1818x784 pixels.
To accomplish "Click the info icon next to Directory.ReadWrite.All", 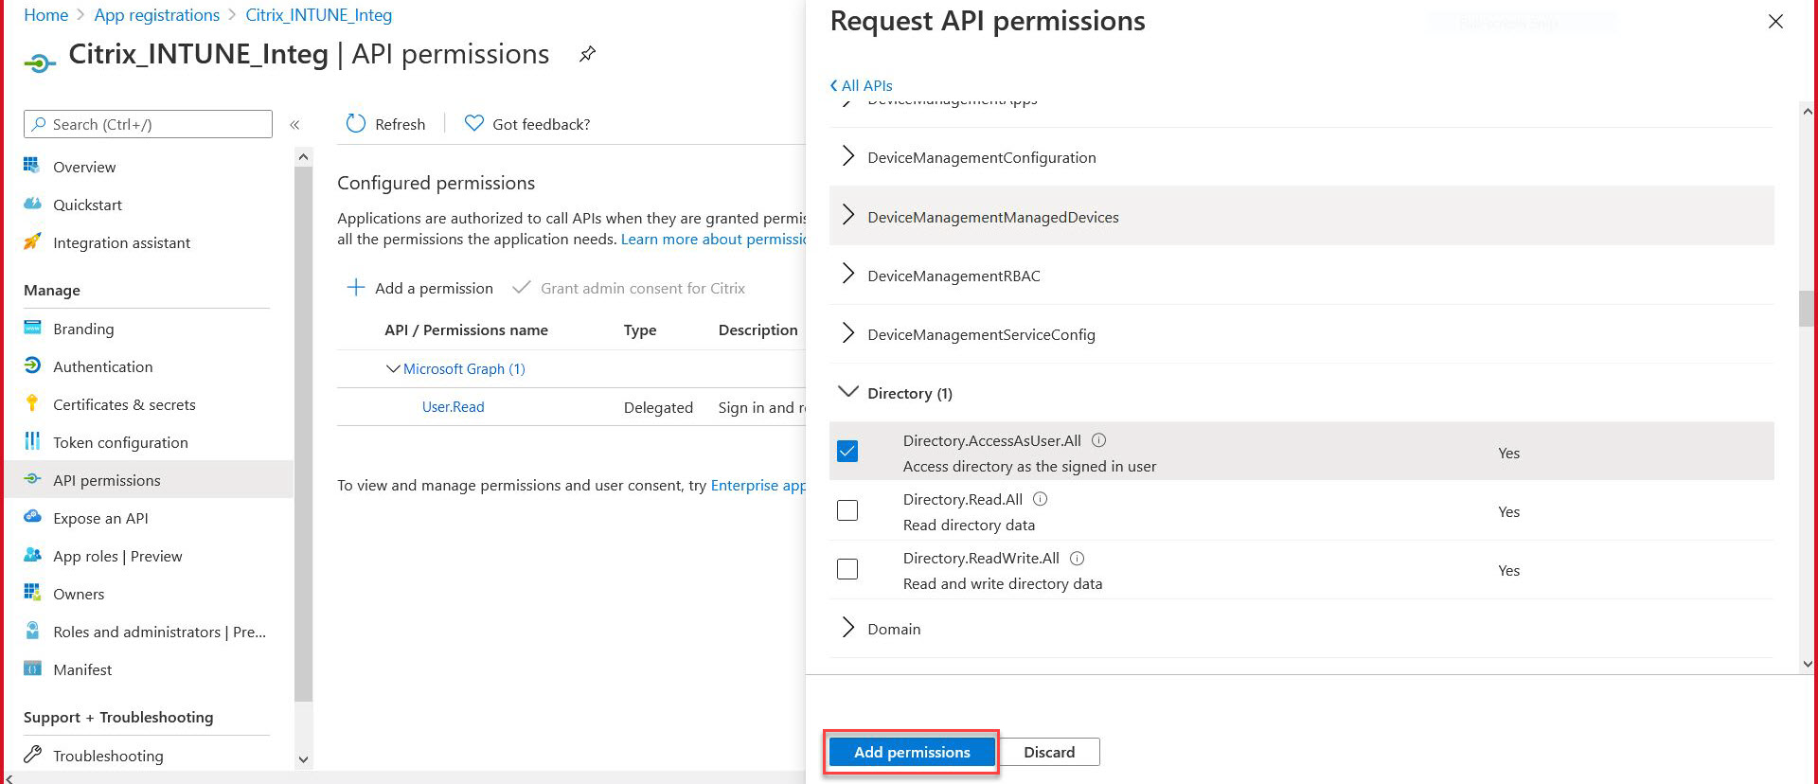I will [x=1077, y=558].
